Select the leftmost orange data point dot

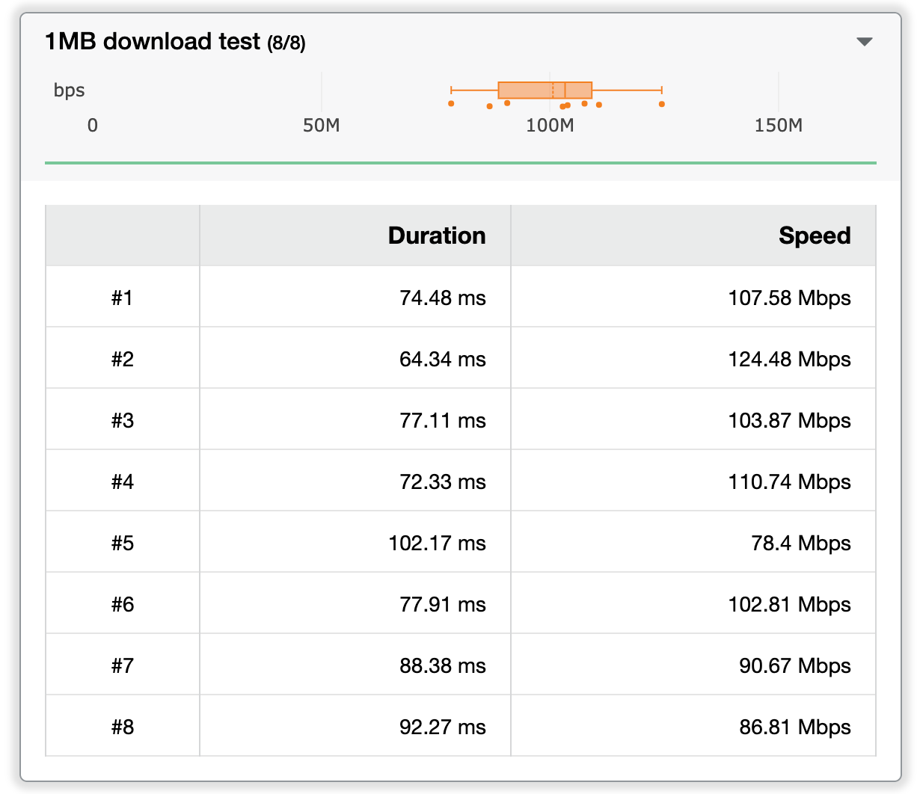point(451,103)
